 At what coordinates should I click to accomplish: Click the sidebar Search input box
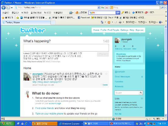[x=127, y=93]
